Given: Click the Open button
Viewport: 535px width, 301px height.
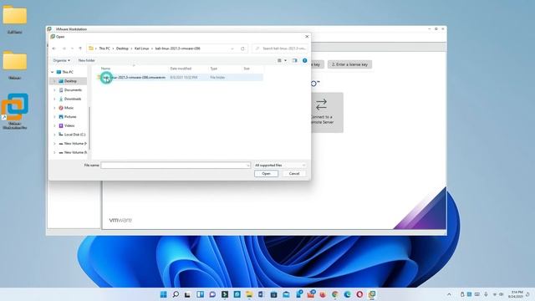Looking at the screenshot, I should 266,174.
